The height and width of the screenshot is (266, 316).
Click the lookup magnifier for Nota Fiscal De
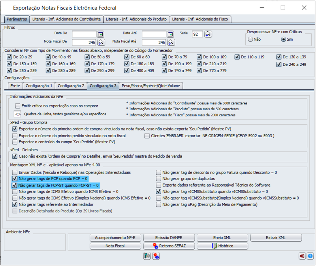[x=101, y=42]
